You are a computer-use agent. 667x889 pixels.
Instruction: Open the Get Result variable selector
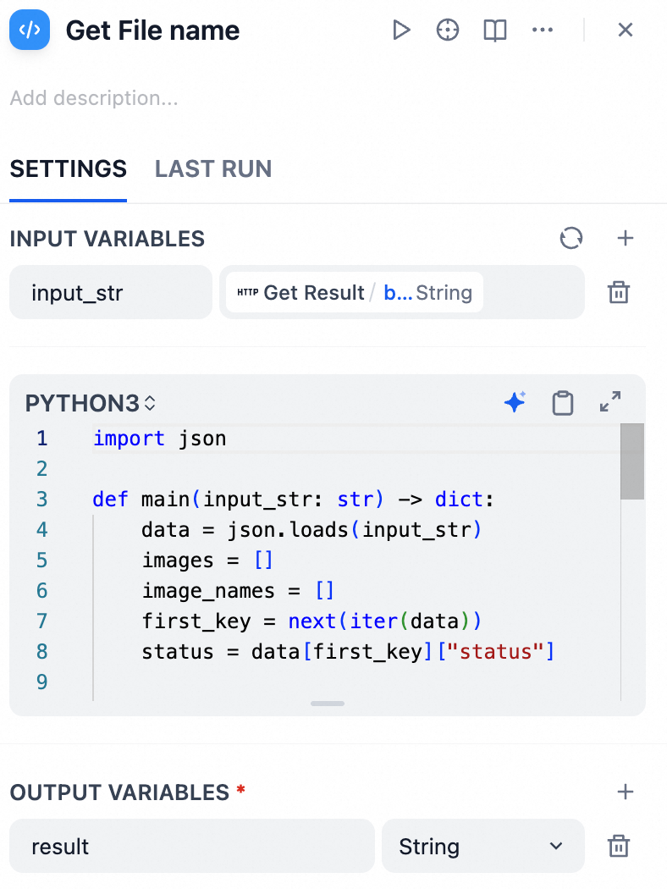(x=402, y=293)
